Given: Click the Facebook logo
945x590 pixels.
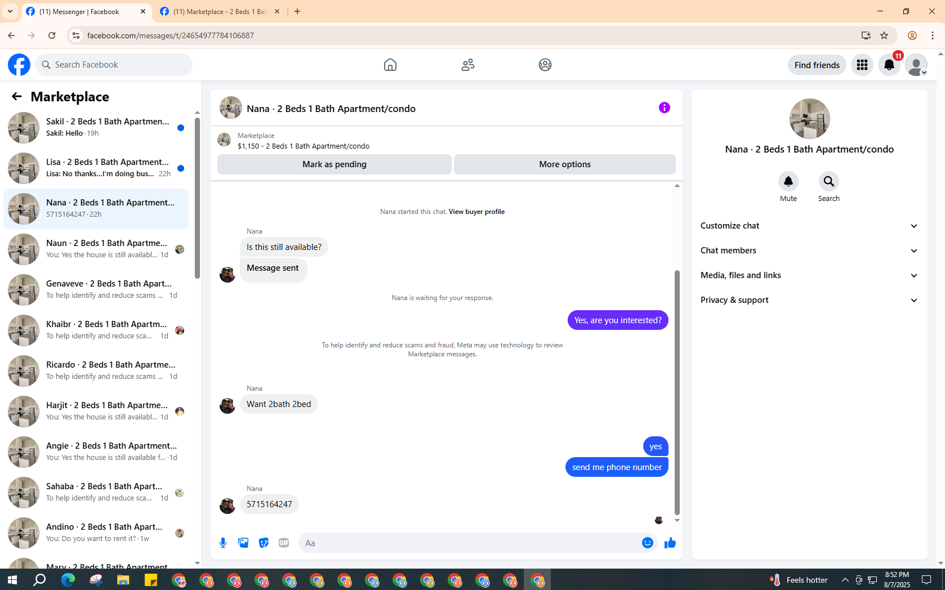Looking at the screenshot, I should pos(19,65).
